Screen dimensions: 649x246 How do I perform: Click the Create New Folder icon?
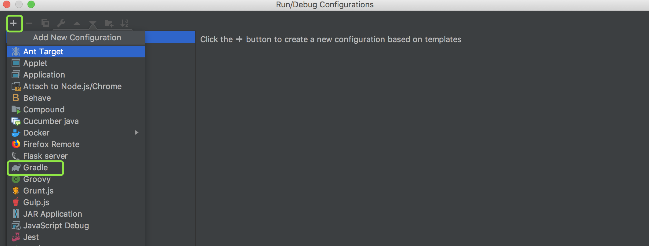pos(109,23)
